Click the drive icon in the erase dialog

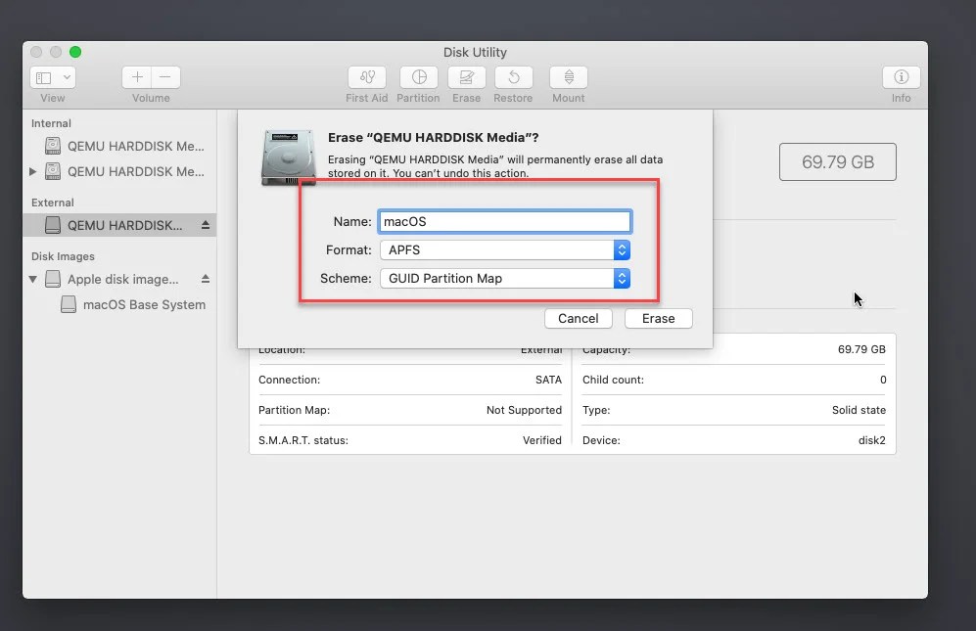pos(288,155)
